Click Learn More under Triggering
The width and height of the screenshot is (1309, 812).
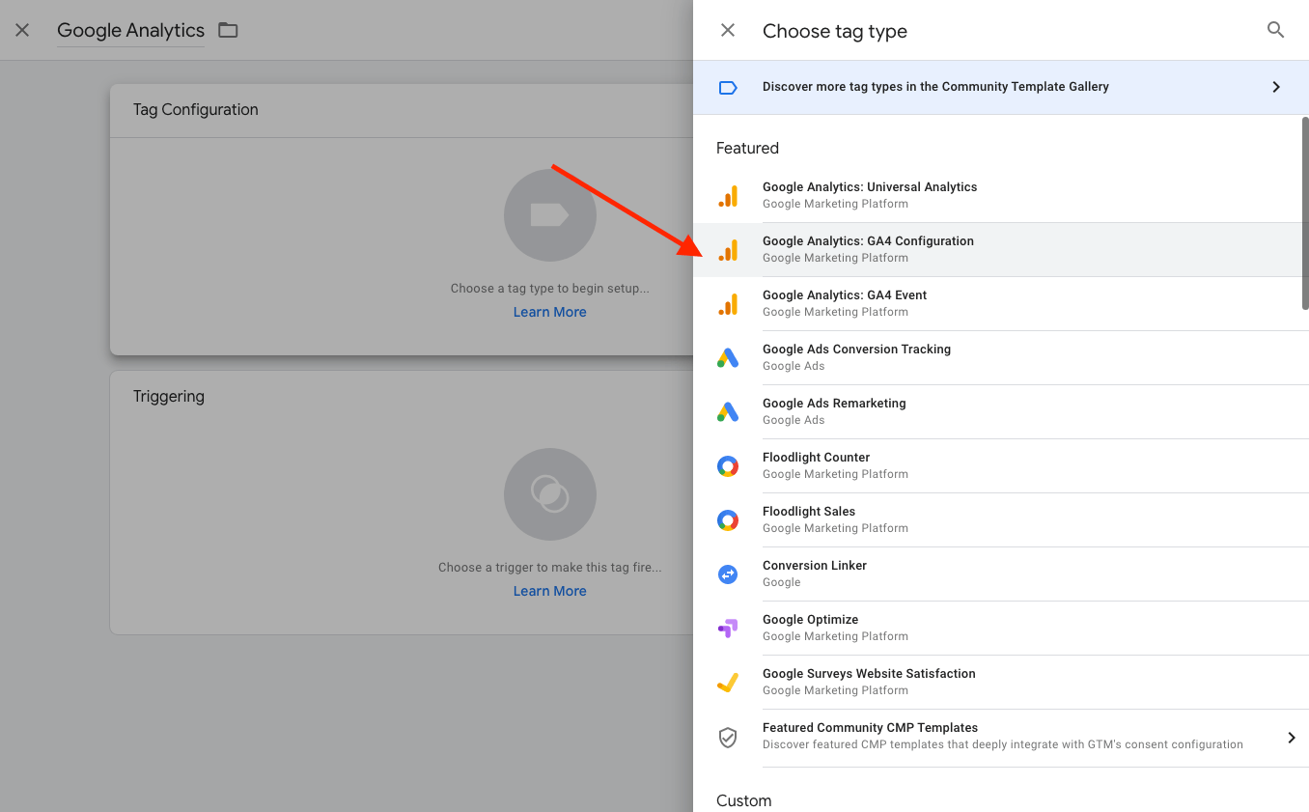coord(550,591)
